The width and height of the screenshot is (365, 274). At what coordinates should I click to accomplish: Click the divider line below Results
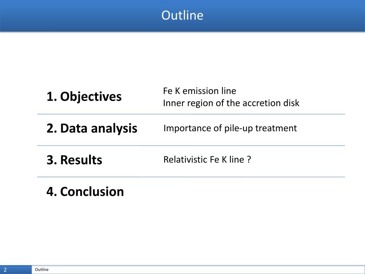pos(191,177)
